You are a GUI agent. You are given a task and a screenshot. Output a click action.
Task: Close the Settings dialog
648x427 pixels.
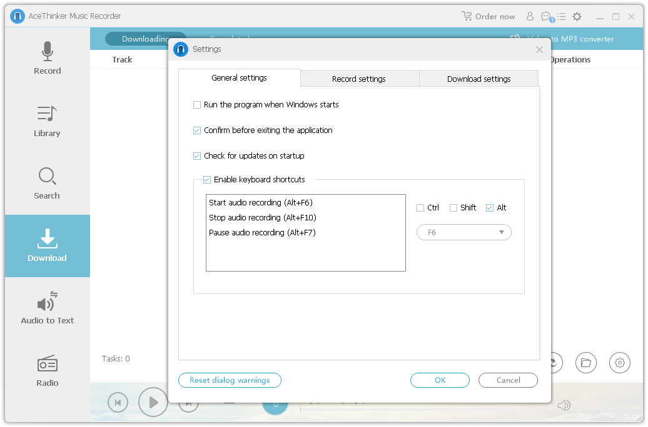[539, 49]
